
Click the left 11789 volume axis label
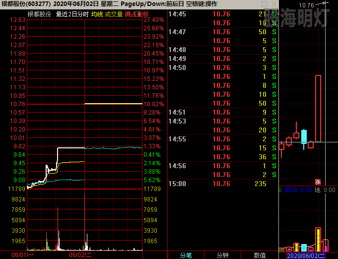tap(16, 189)
